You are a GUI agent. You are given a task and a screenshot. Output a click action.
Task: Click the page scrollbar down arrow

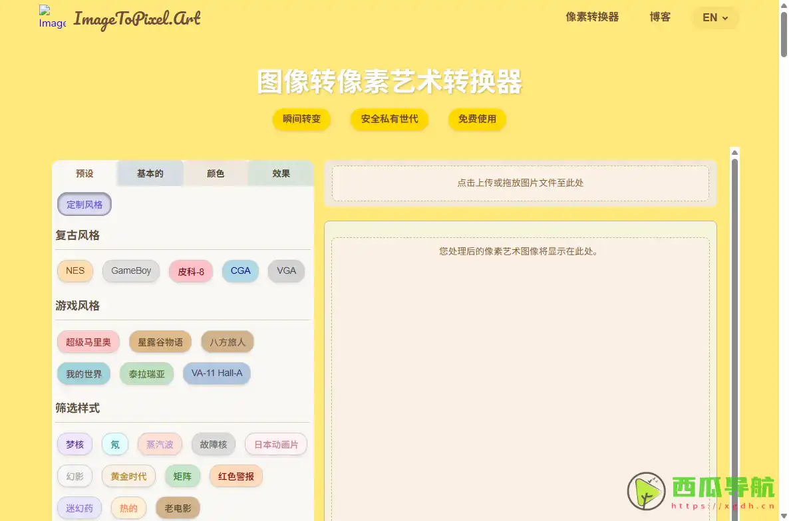click(784, 516)
